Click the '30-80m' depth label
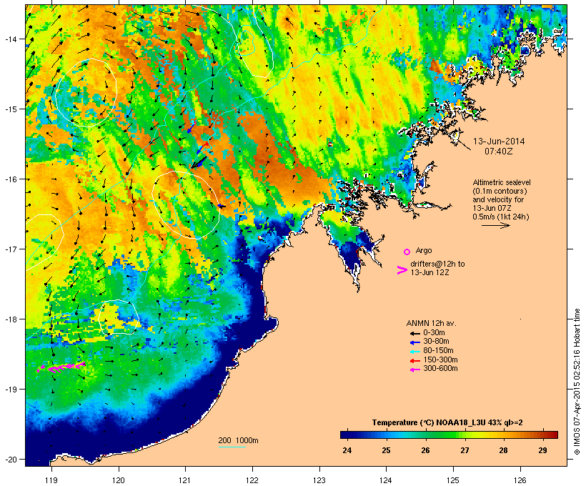This screenshot has width=586, height=486. click(x=436, y=342)
